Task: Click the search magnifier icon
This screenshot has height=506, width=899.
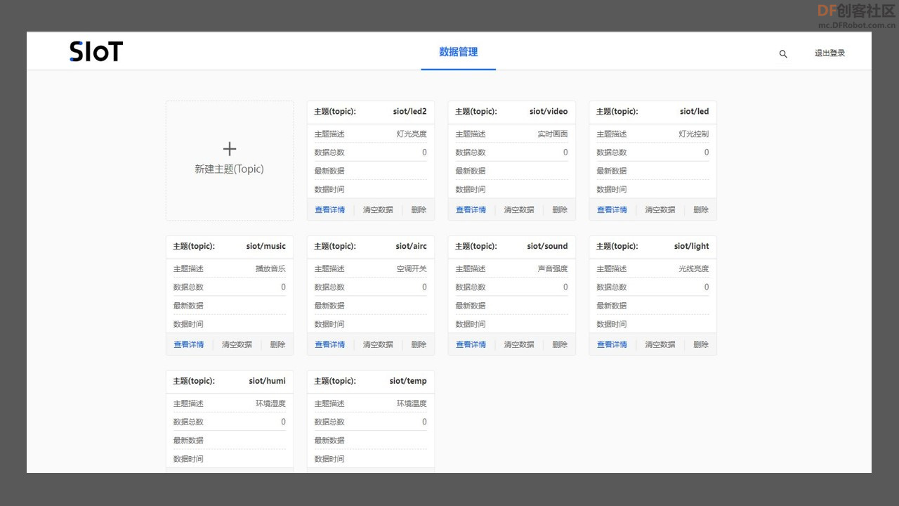Action: pyautogui.click(x=783, y=54)
